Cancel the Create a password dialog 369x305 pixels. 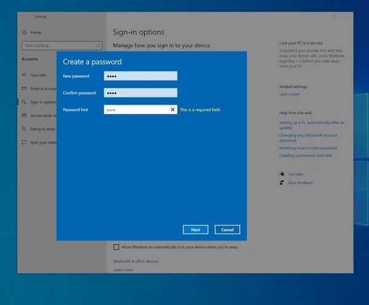pyautogui.click(x=227, y=230)
